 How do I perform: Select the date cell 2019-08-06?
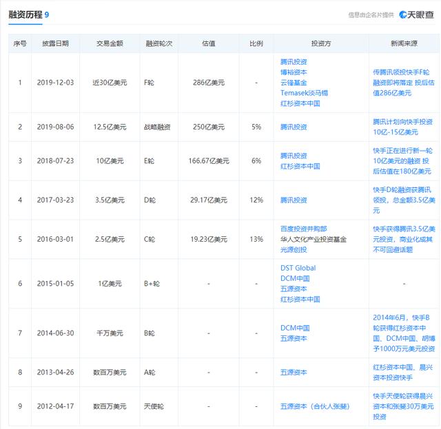point(55,127)
